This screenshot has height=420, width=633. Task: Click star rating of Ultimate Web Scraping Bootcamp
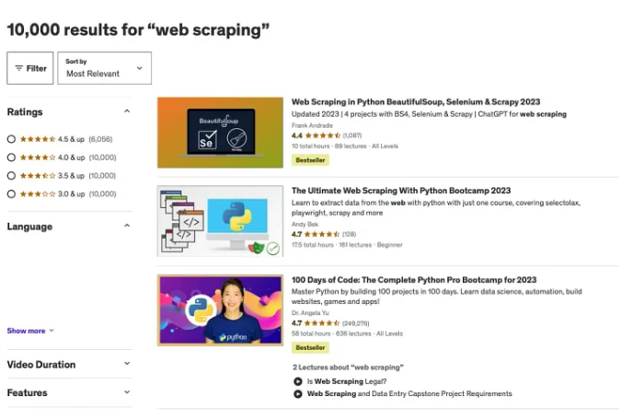[321, 234]
